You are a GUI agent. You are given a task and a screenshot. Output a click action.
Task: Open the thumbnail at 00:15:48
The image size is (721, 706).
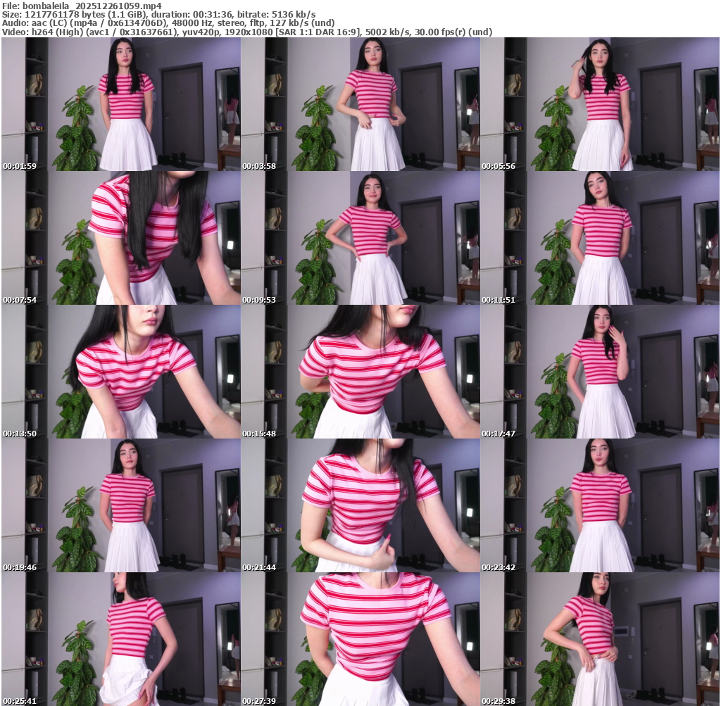click(360, 372)
